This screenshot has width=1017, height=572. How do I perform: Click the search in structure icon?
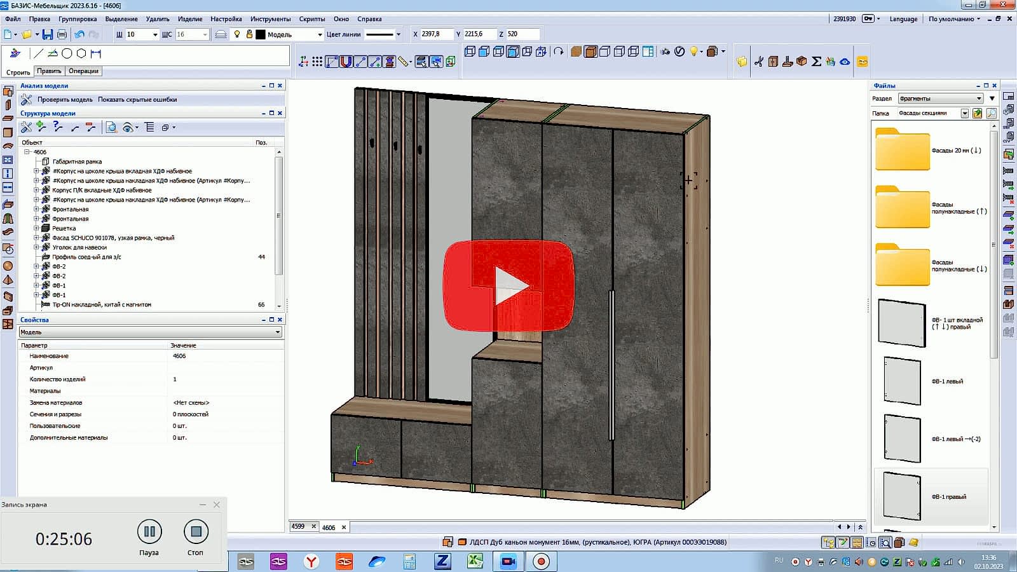111,127
